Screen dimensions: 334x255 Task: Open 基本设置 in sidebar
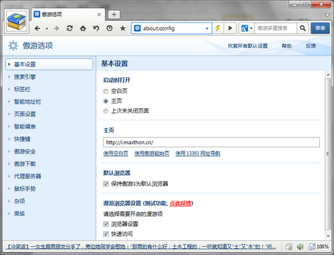[x=49, y=64]
